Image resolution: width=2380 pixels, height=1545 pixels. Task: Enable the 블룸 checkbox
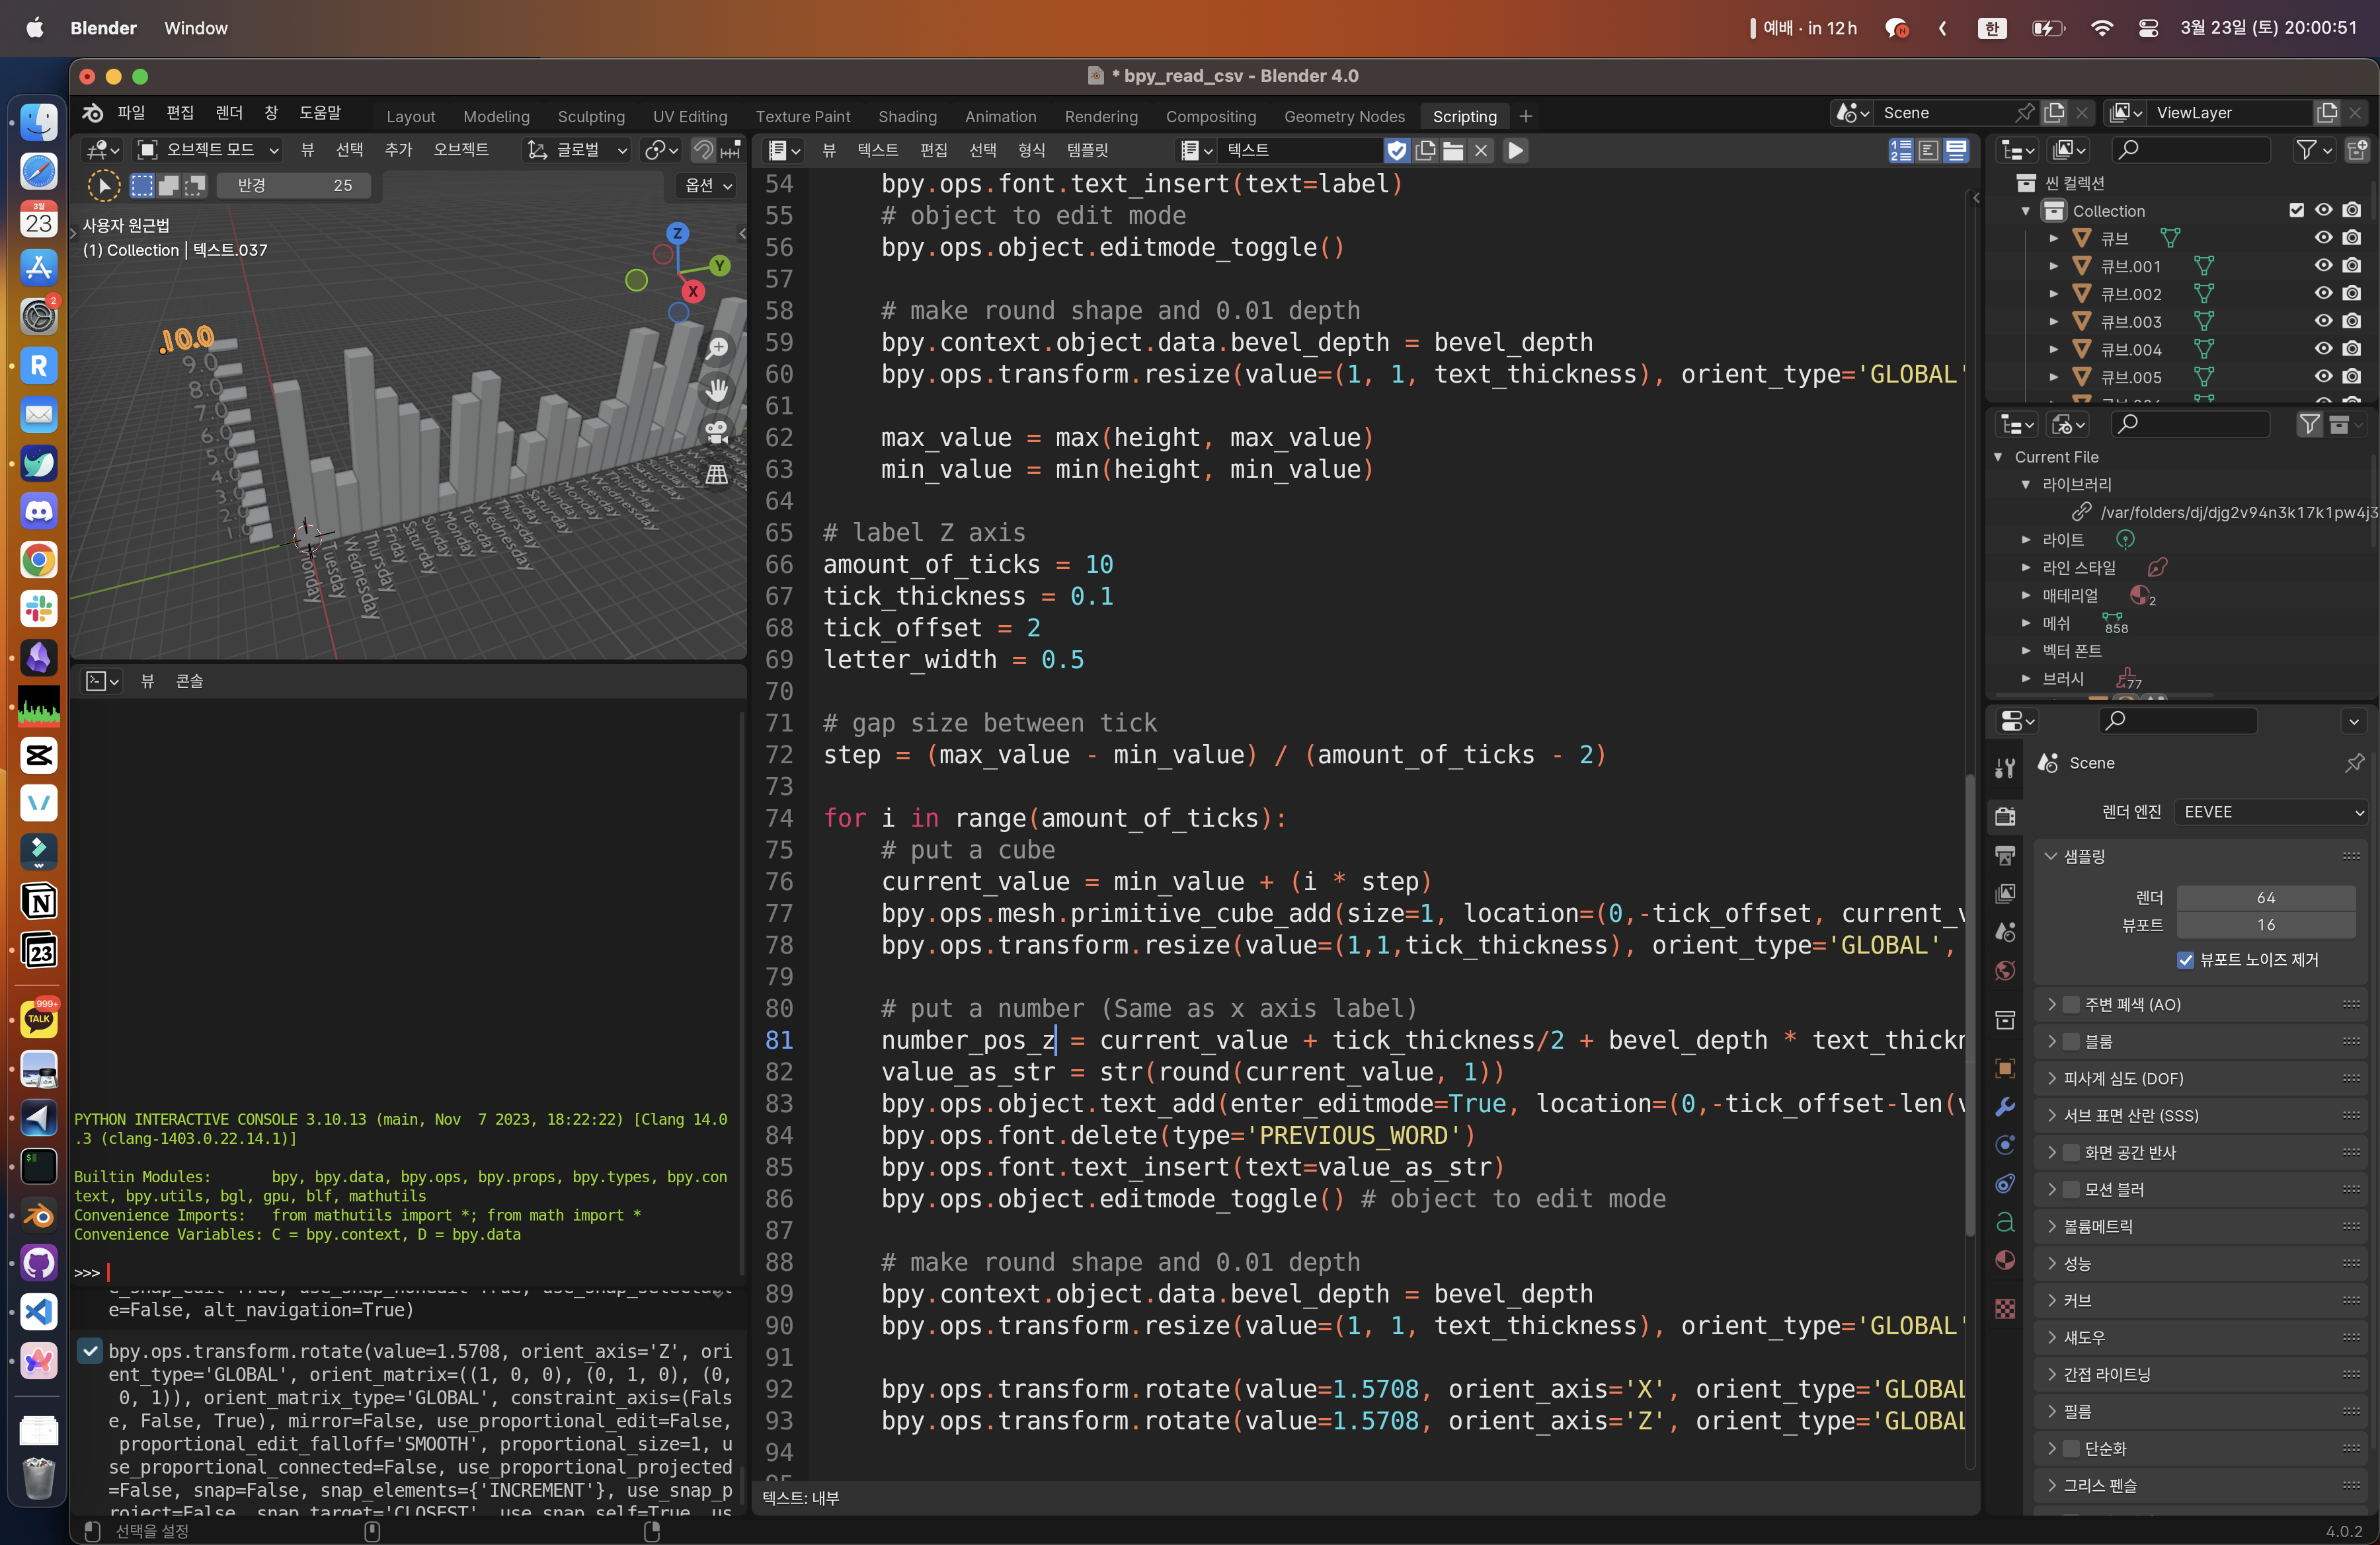(x=2071, y=1041)
